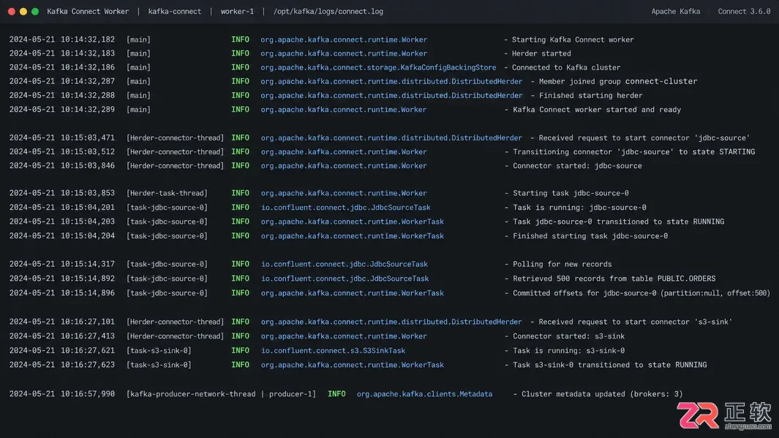
Task: Minimize the window with the yellow button
Action: click(23, 12)
